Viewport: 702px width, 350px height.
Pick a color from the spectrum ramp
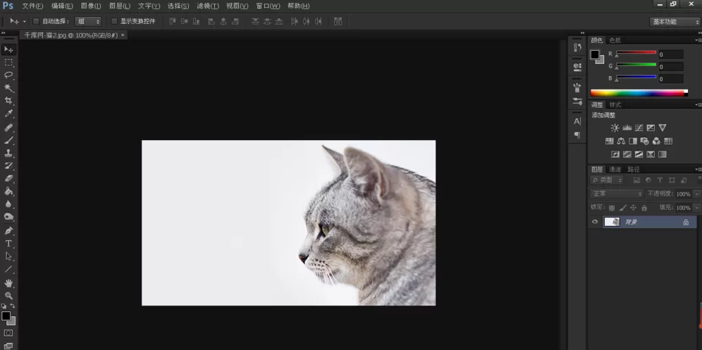tap(639, 93)
